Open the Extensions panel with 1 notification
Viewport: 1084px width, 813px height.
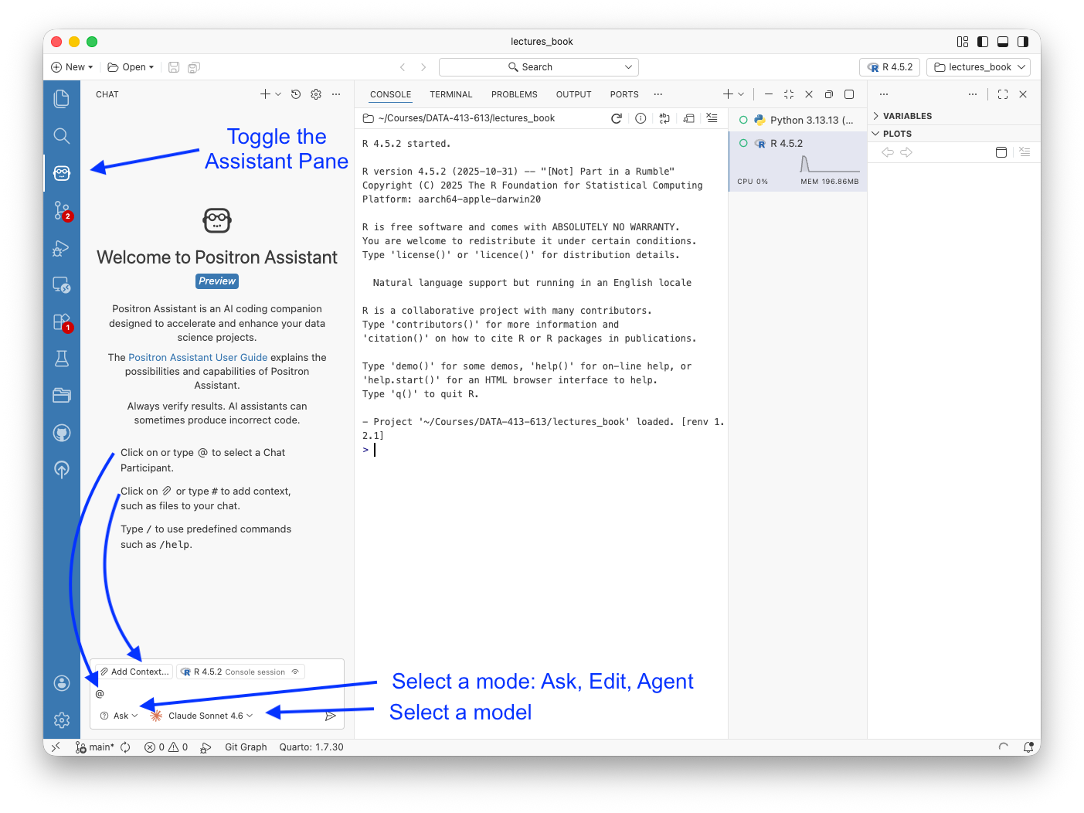[x=62, y=321]
